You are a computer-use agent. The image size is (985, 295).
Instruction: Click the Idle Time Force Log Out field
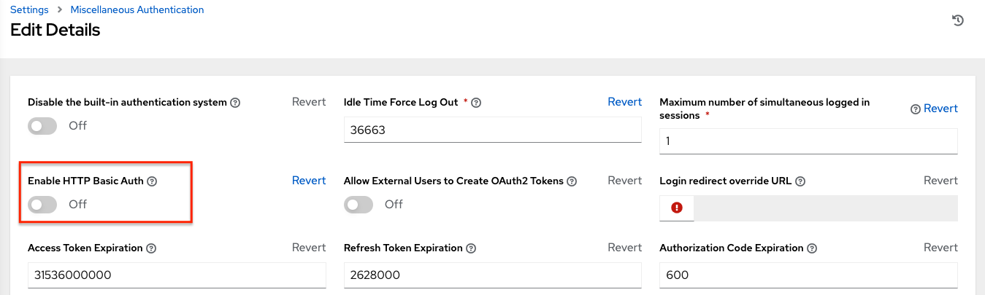click(492, 130)
